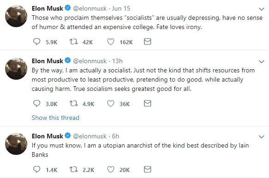Open the profile avatar on the first tweet
The image size is (269, 178).
point(16,16)
